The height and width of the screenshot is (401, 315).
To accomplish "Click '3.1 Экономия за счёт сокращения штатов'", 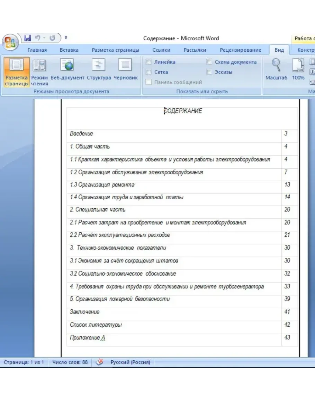I will pos(124,261).
